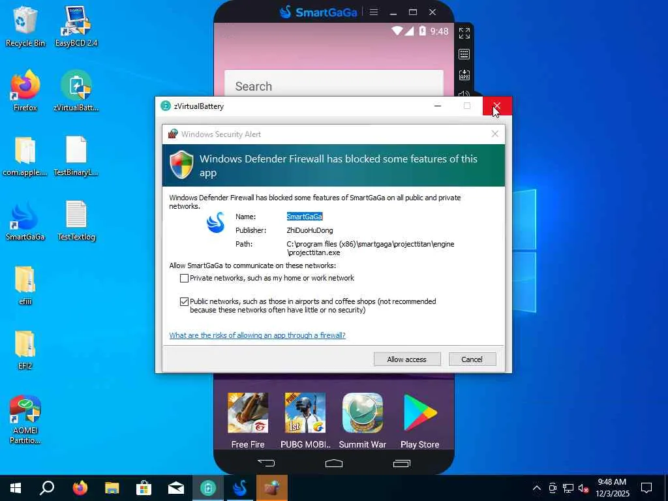The height and width of the screenshot is (501, 668).
Task: Open the Windows Start menu
Action: (16, 488)
